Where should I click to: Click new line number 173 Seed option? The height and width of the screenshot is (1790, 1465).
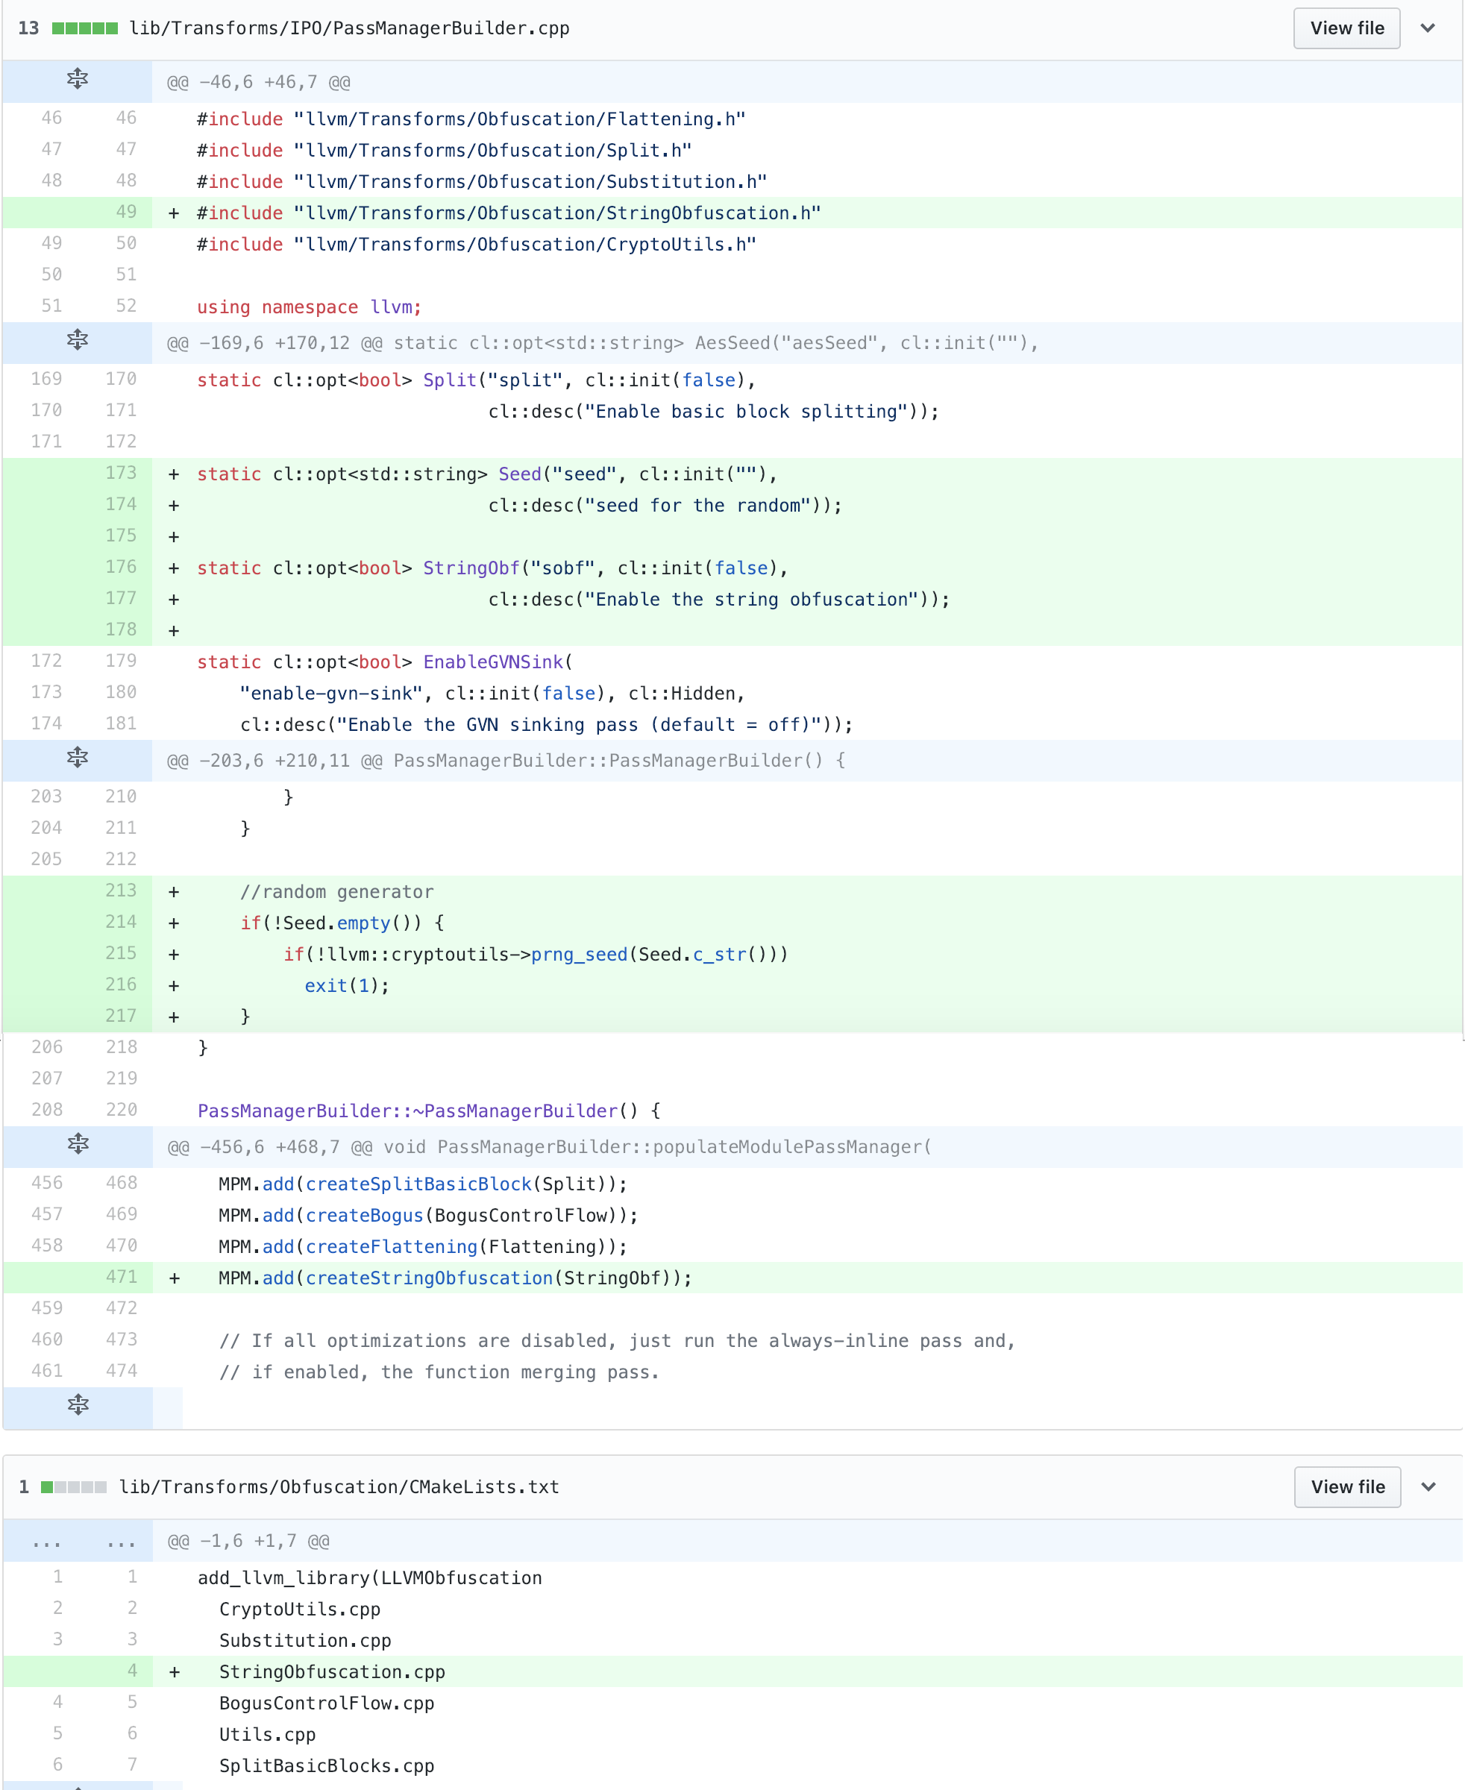point(121,474)
